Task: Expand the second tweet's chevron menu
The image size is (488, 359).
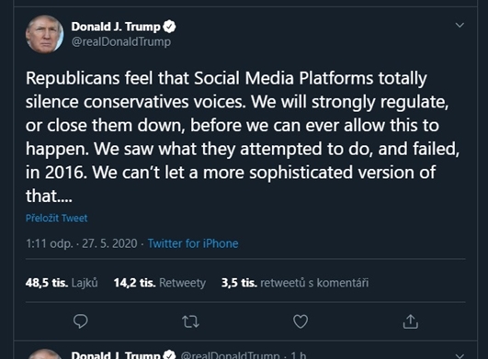Action: click(460, 355)
